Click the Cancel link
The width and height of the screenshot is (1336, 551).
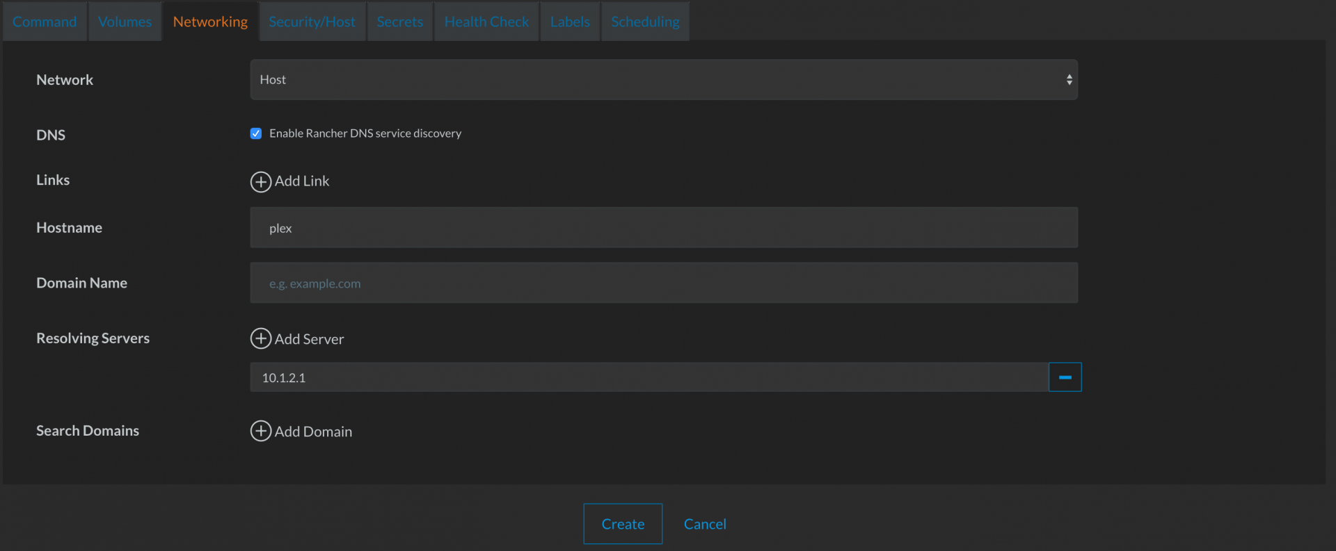[705, 524]
